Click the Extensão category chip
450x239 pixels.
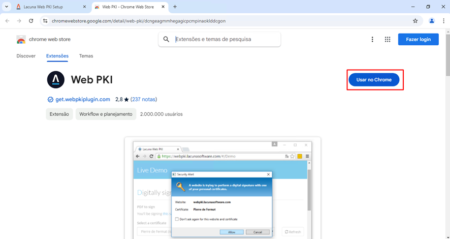coord(59,114)
